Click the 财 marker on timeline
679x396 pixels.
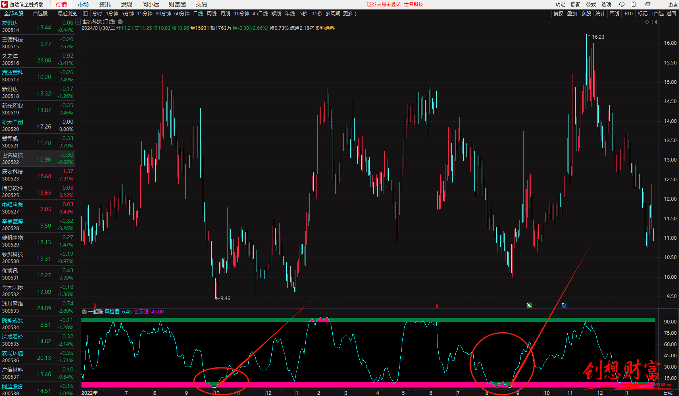564,305
